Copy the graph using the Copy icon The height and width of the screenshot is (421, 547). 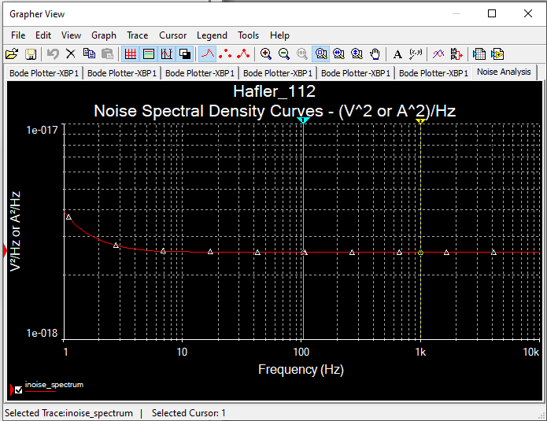pos(89,54)
